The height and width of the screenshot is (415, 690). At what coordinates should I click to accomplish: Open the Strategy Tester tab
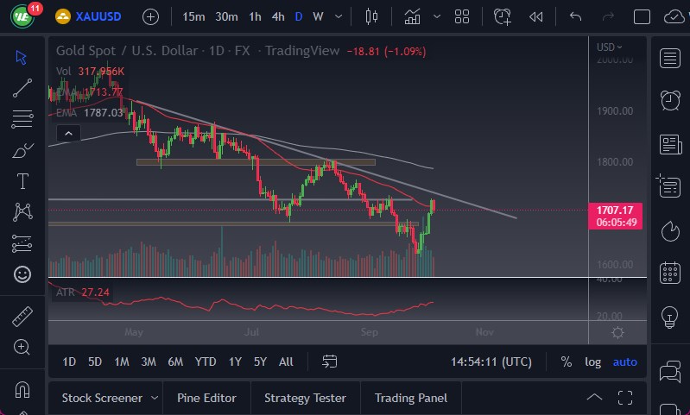tap(305, 398)
